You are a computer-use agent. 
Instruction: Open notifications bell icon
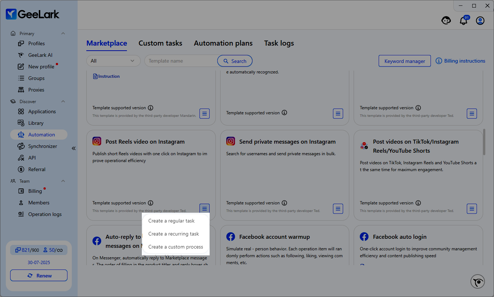click(x=464, y=21)
